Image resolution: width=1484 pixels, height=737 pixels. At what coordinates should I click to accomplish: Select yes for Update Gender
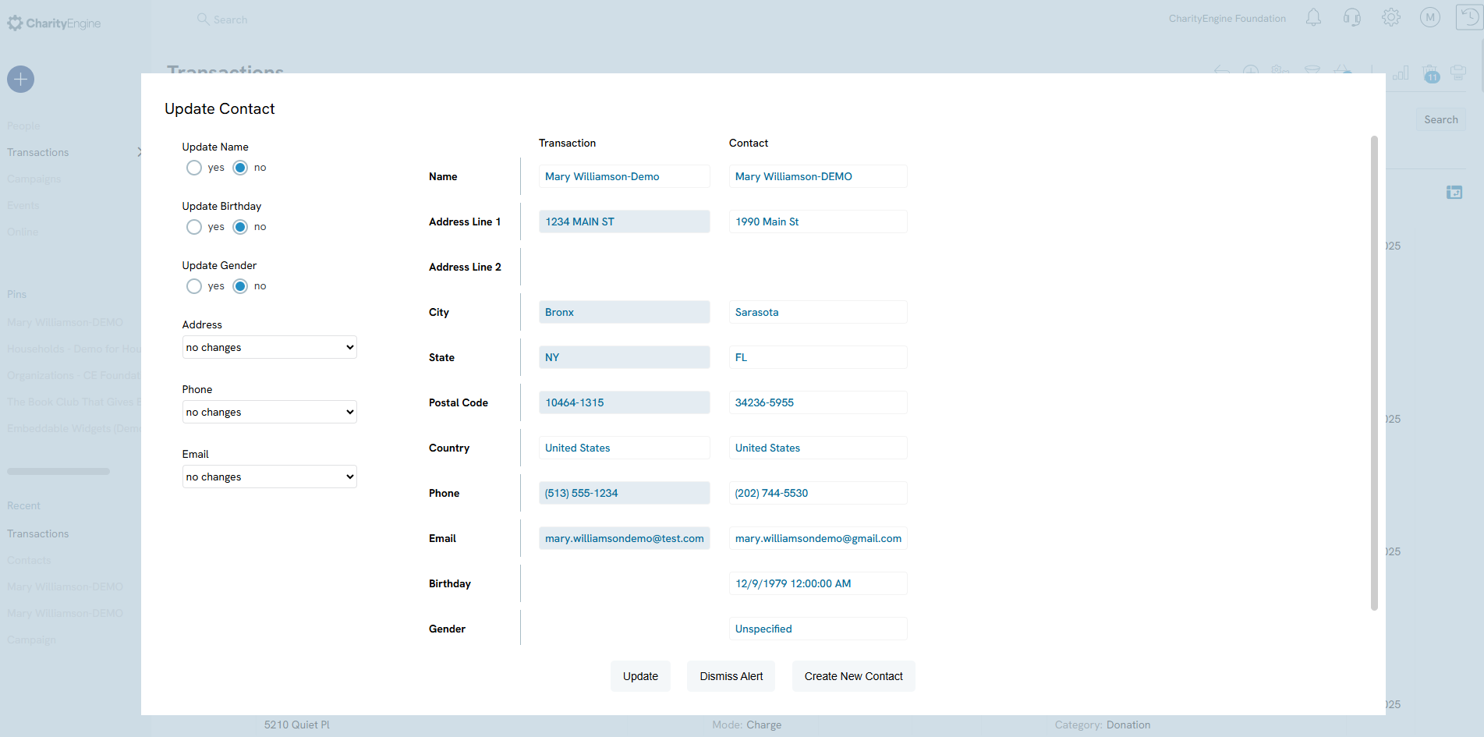[x=194, y=286]
